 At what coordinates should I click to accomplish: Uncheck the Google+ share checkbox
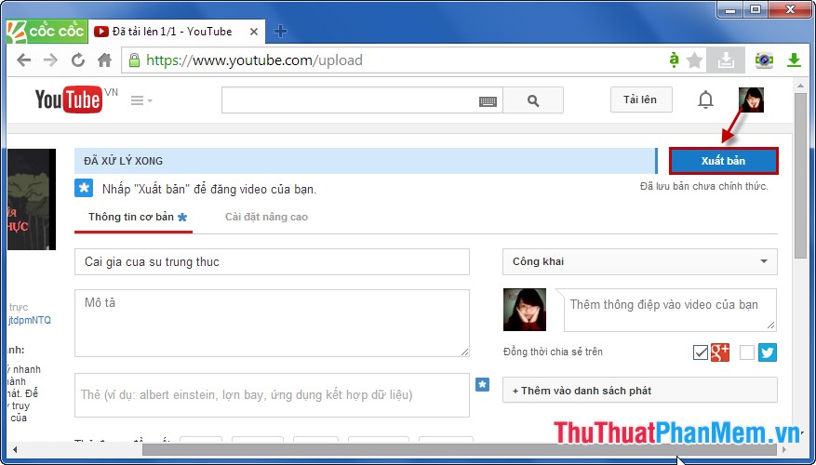[701, 352]
